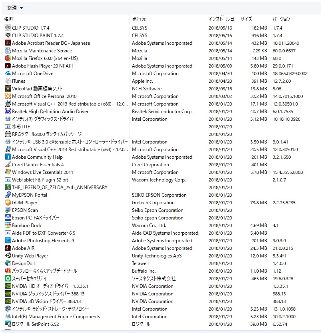Select インテル(R) グラフィックス・ドライバー entry name

[x=44, y=119]
